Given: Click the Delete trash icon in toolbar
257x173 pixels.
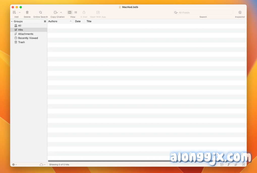Looking at the screenshot, I should point(27,12).
